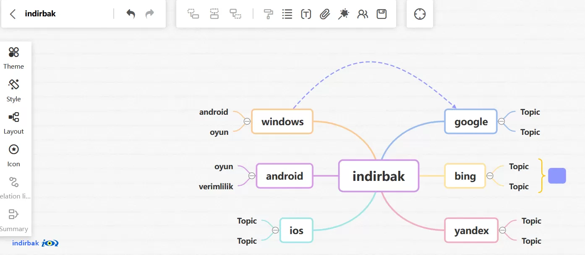Viewport: 585px width, 255px height.
Task: Click the text [T] toolbar icon
Action: (306, 14)
